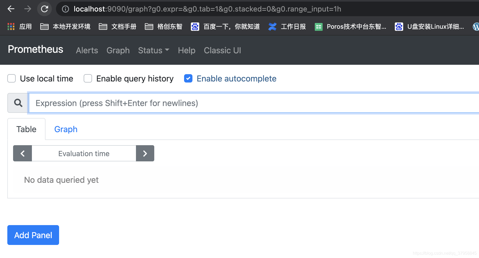
Task: Open the Help link in navbar
Action: (x=187, y=50)
